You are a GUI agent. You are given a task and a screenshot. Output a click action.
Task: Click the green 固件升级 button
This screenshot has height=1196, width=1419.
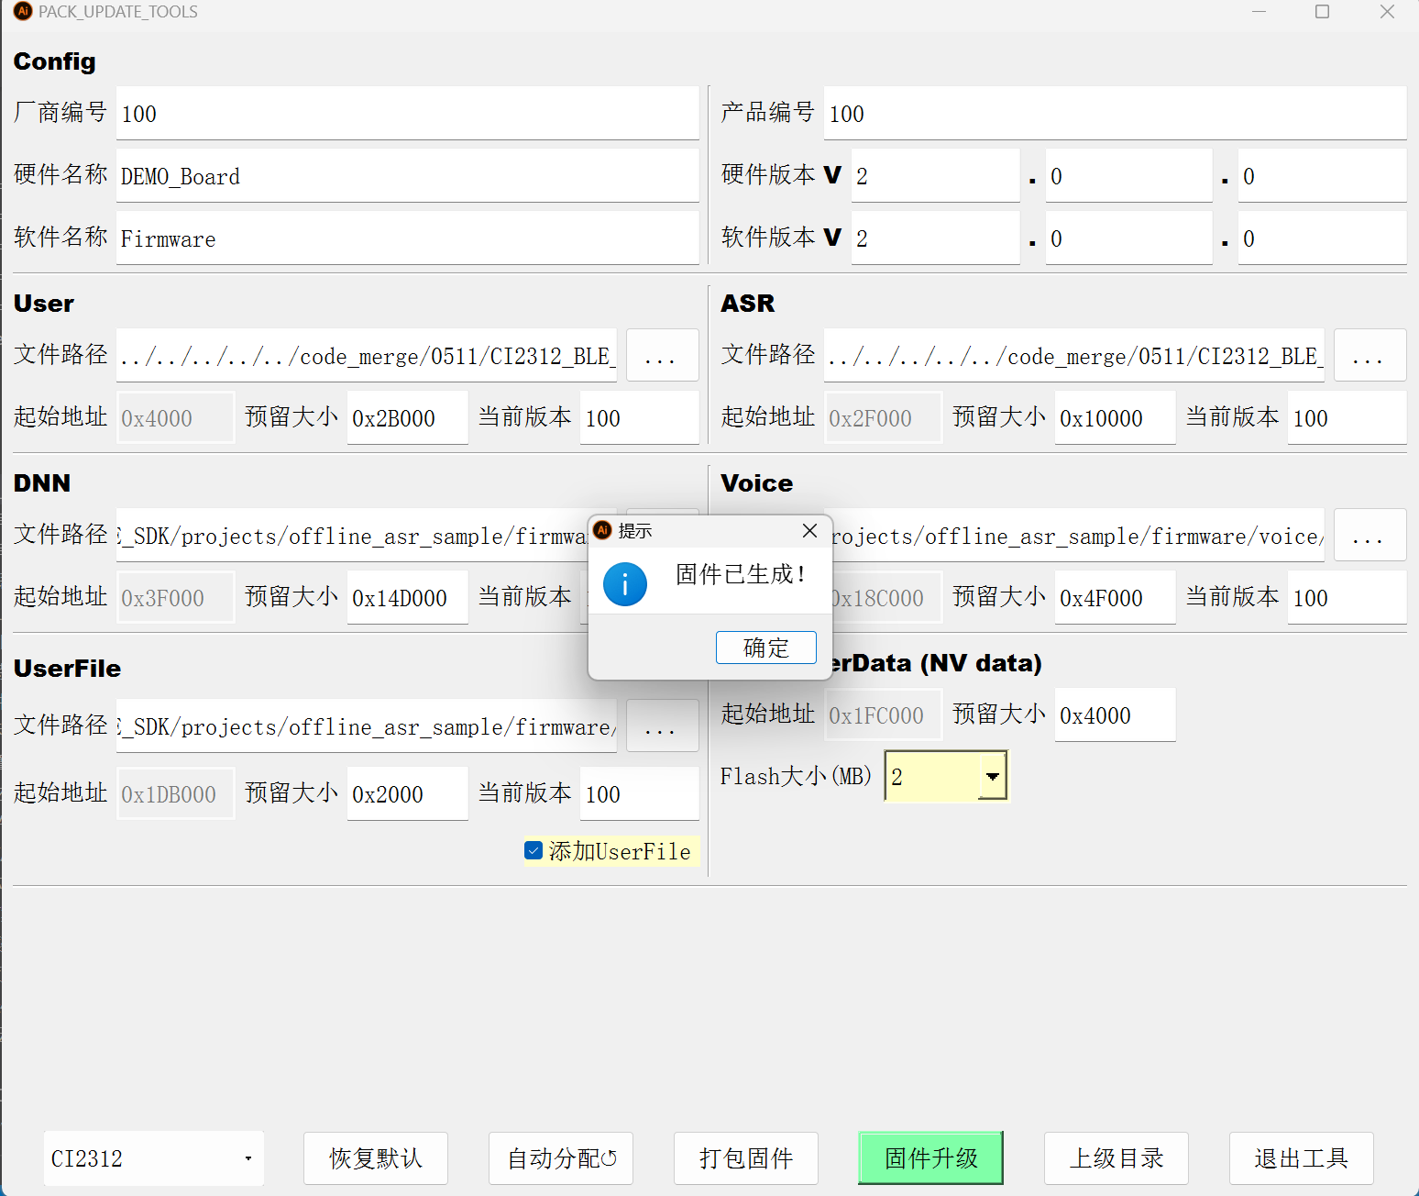930,1158
